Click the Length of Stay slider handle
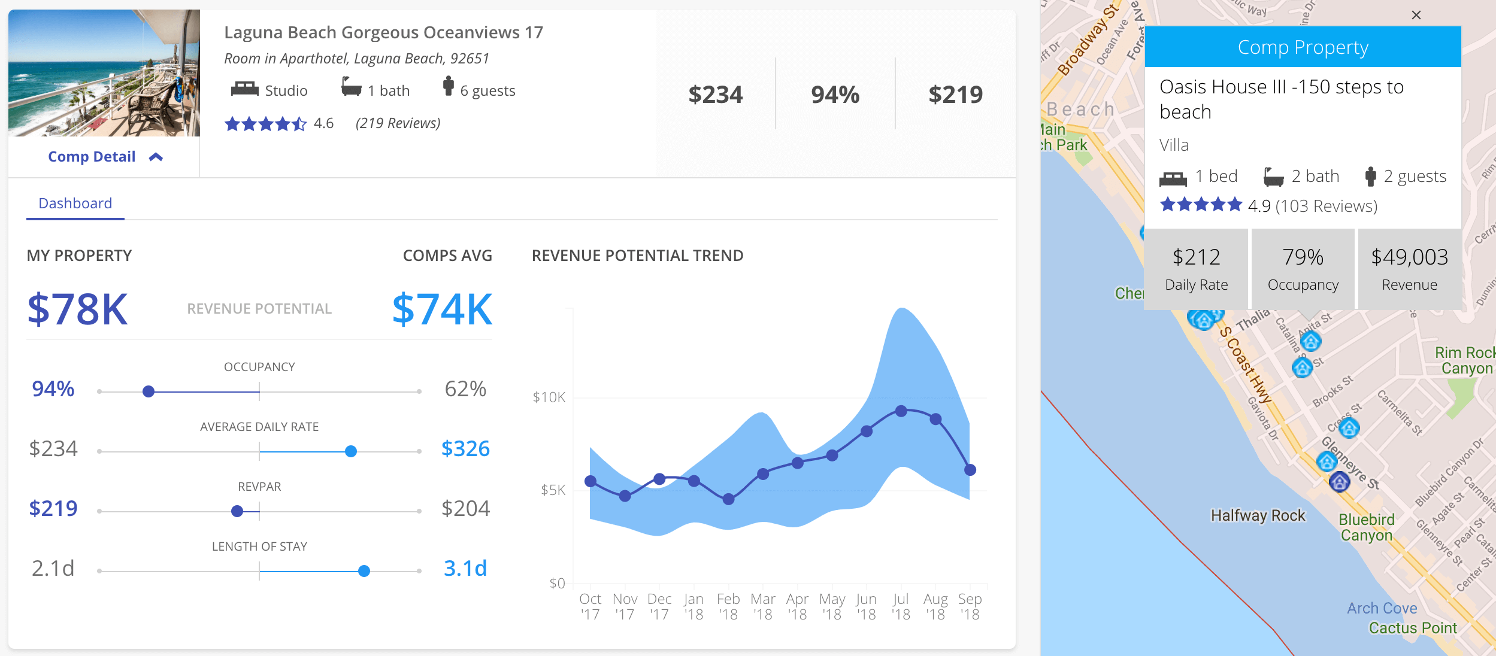The height and width of the screenshot is (656, 1496). click(x=364, y=572)
